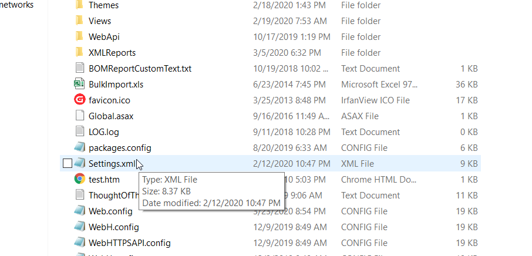Click the XML File type of Settings.xml

click(x=357, y=164)
